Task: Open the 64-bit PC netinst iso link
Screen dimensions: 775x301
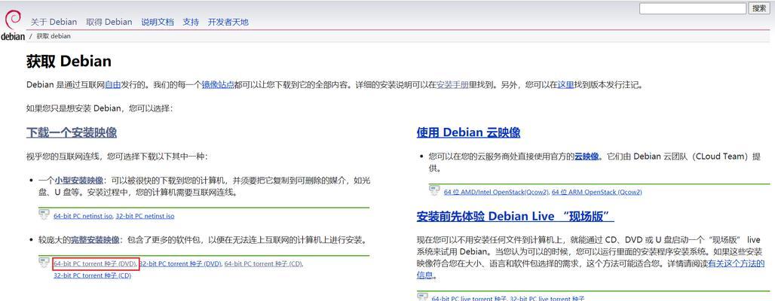Action: coord(83,216)
